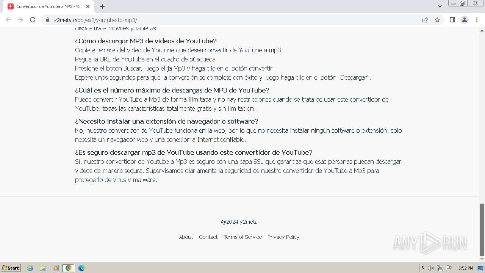
Task: Open the media player taskbar icon
Action: tap(56, 268)
